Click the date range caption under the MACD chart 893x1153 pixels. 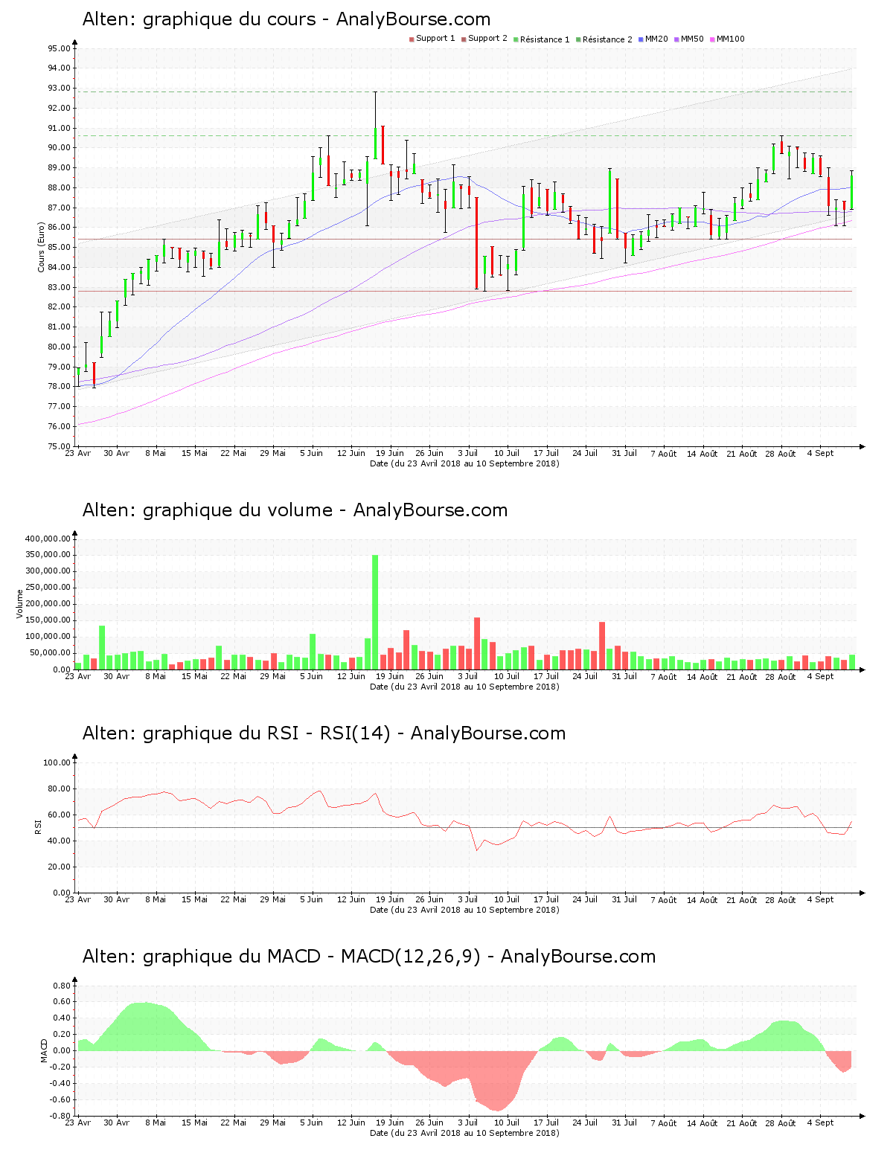(x=464, y=1133)
